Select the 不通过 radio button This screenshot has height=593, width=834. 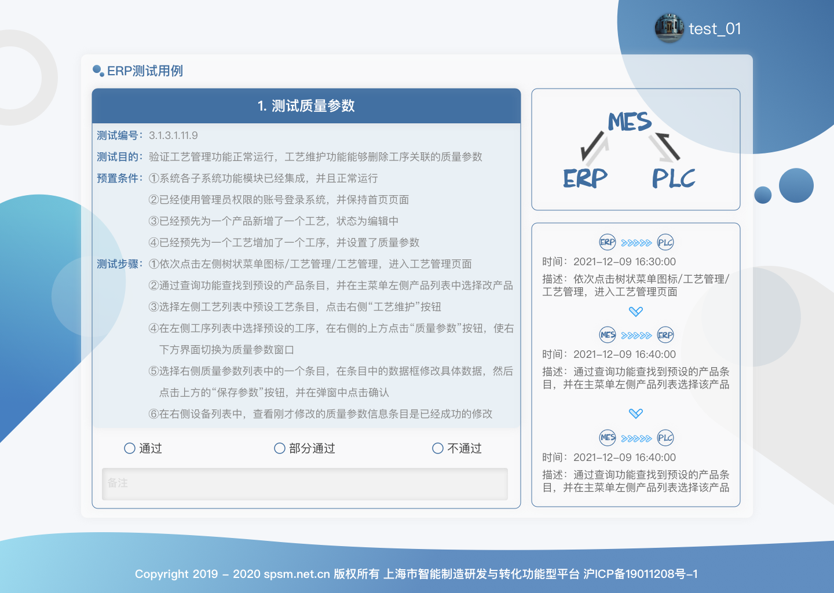437,448
